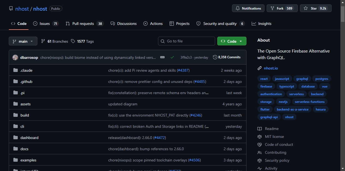Click the nhost owner link in header
This screenshot has height=171, width=345.
(22, 8)
